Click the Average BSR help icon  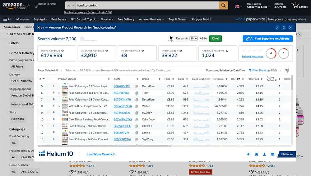pyautogui.click(x=181, y=51)
